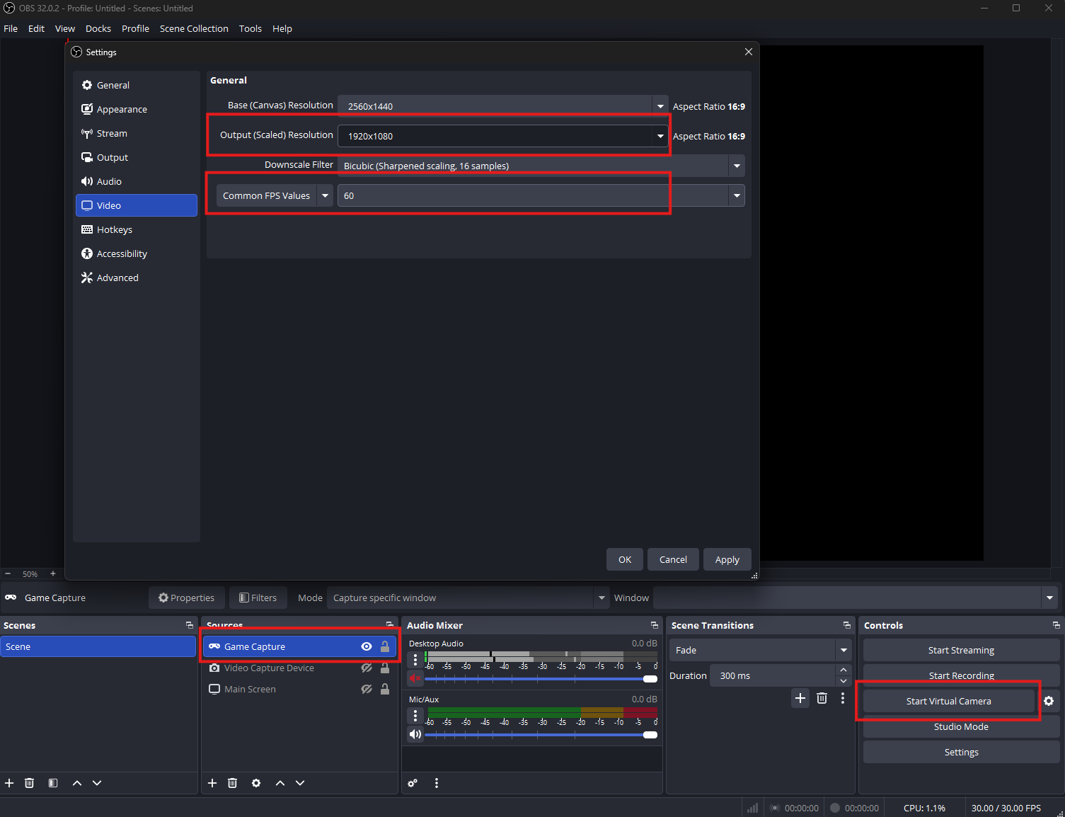The image size is (1065, 817).
Task: Click the virtual camera settings gear icon
Action: pos(1049,701)
